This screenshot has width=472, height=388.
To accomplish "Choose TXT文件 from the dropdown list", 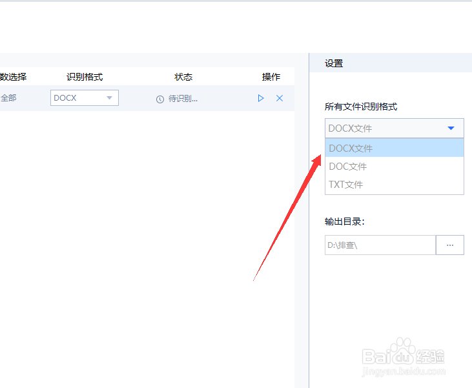I will (395, 184).
